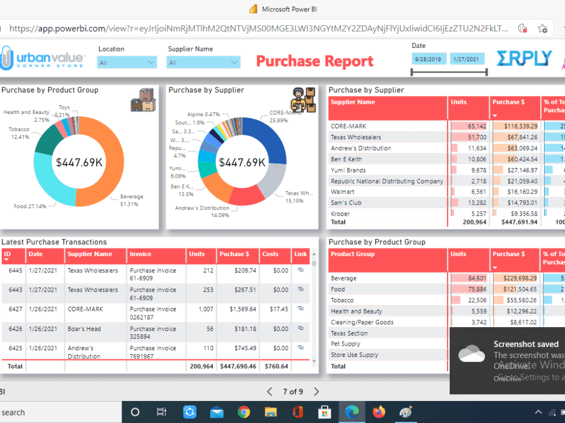Select Ben E Keith supplier row
The width and height of the screenshot is (565, 423).
pyautogui.click(x=446, y=159)
